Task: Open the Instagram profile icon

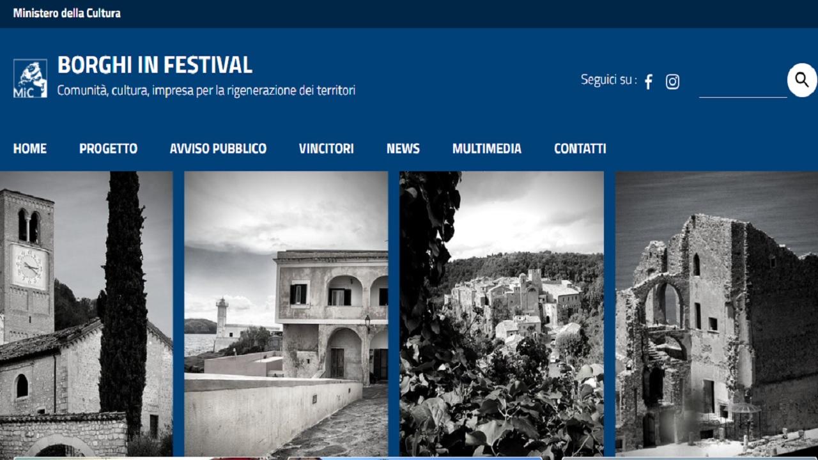Action: click(x=672, y=82)
